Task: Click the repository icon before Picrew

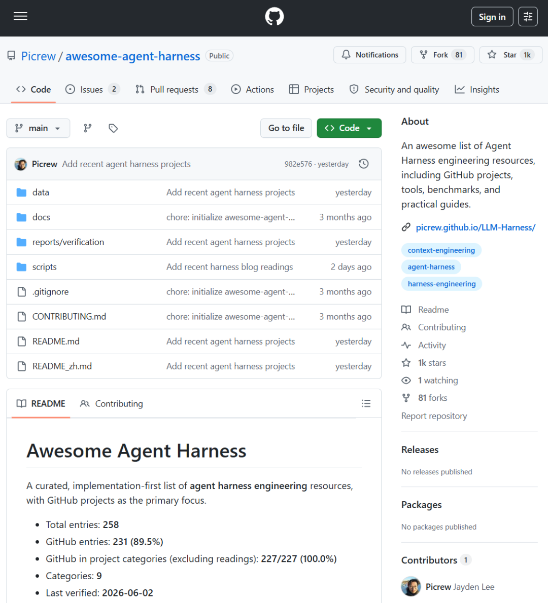Action: pos(12,56)
